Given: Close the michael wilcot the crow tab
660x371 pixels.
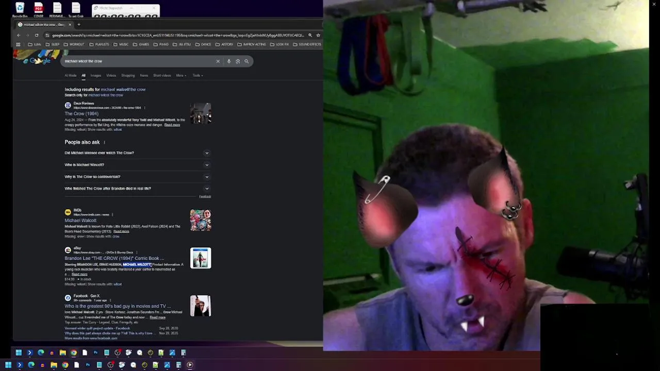Looking at the screenshot, I should (70, 24).
